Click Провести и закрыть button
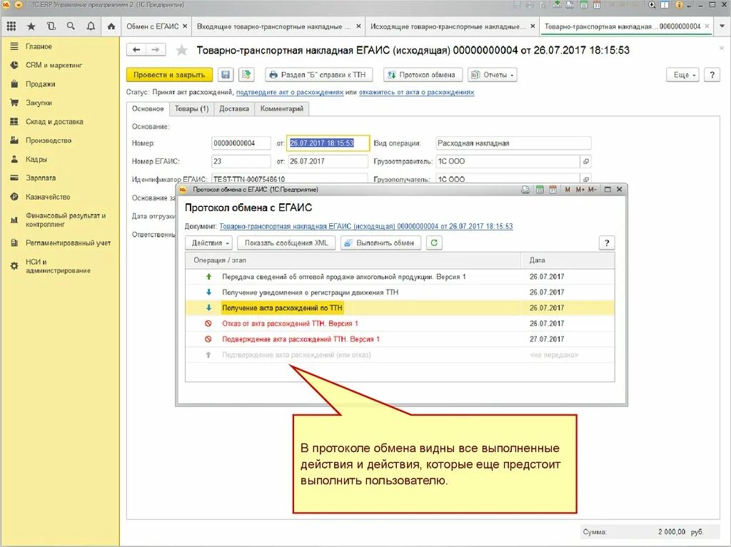Viewport: 731px width, 547px height. [x=169, y=75]
